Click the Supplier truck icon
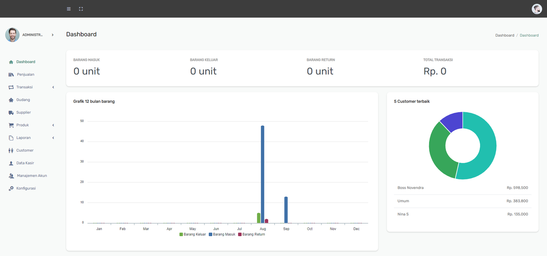Screen dimensions: 547x256 [11, 112]
